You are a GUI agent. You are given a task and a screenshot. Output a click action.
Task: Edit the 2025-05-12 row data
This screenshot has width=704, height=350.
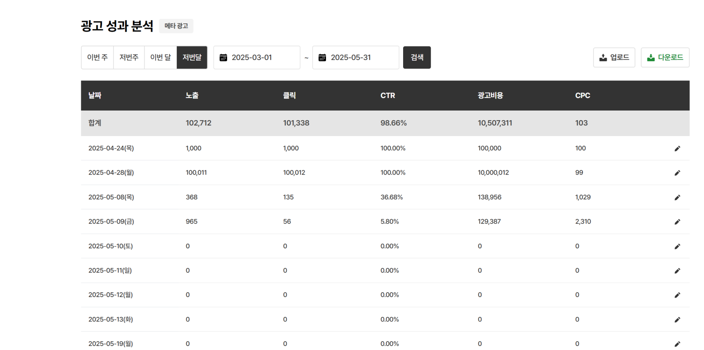click(x=677, y=295)
